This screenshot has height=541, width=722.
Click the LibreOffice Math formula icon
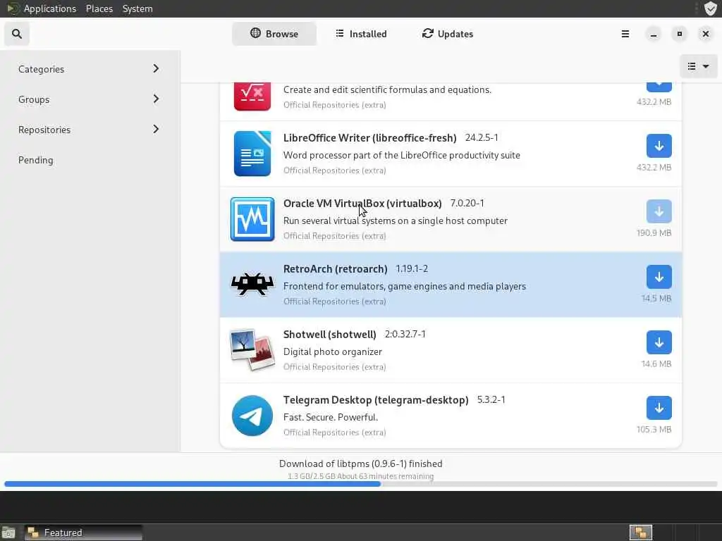point(252,97)
